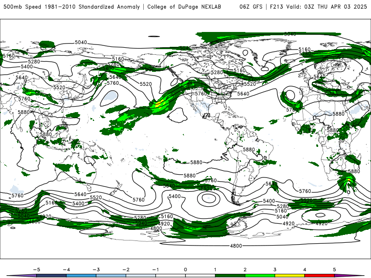Click the '06Z GFS' model run label
This screenshot has height=278, width=371.
251,6
